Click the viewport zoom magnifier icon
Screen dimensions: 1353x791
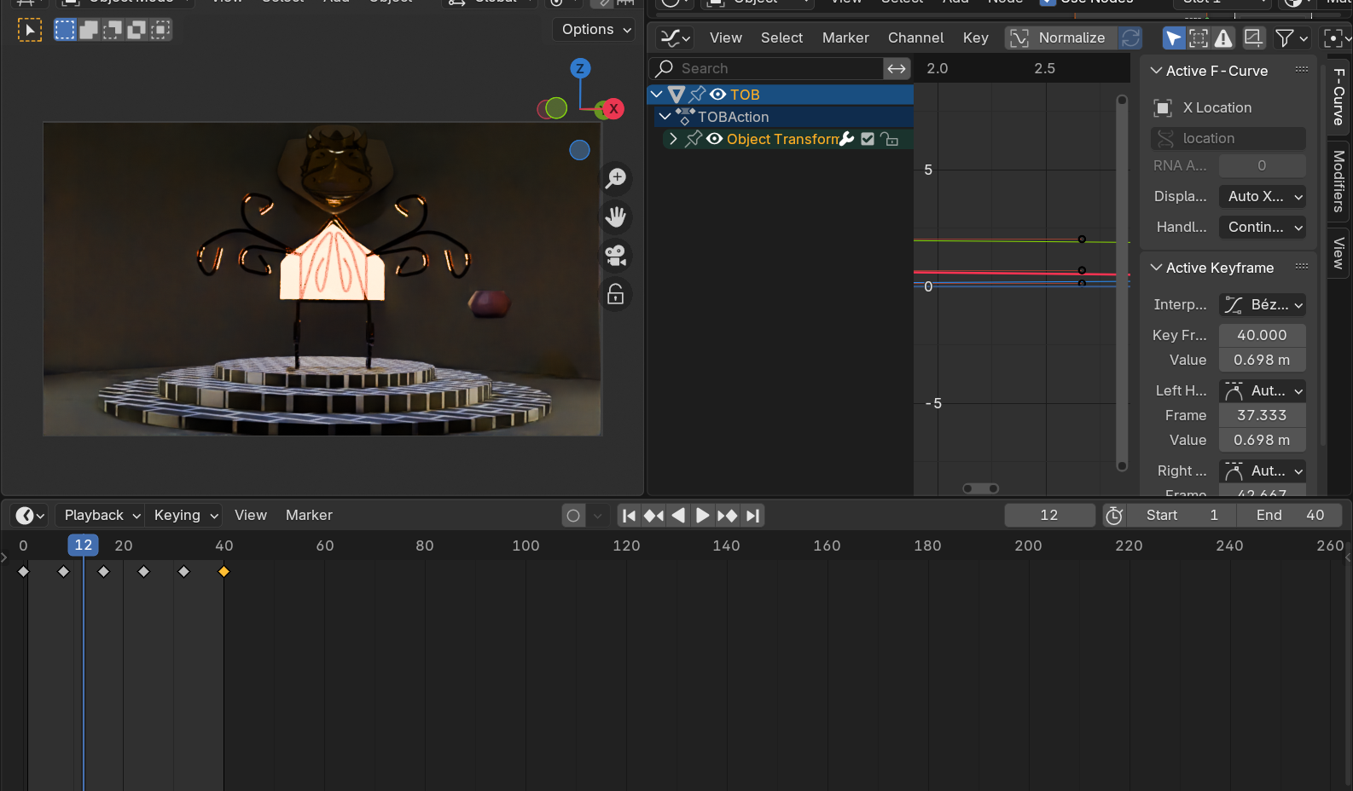point(615,178)
